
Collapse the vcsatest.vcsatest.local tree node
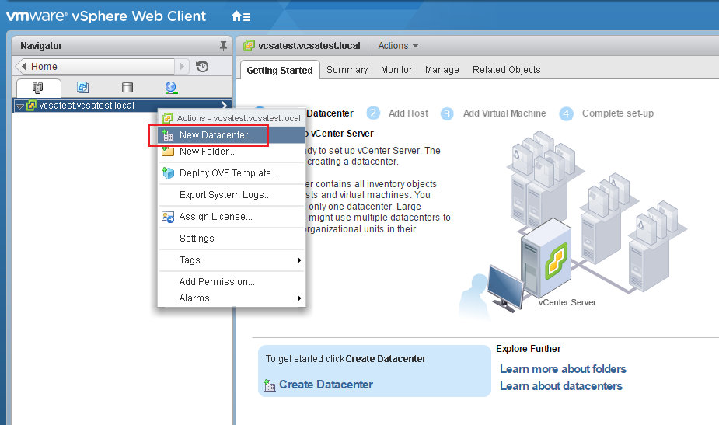point(19,106)
